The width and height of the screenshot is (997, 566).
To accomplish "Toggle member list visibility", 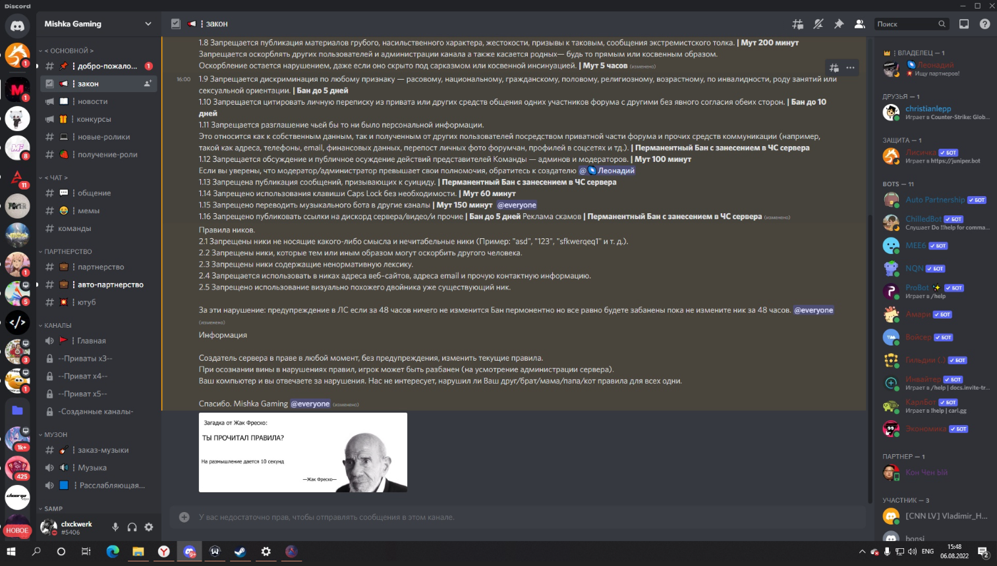I will [859, 24].
